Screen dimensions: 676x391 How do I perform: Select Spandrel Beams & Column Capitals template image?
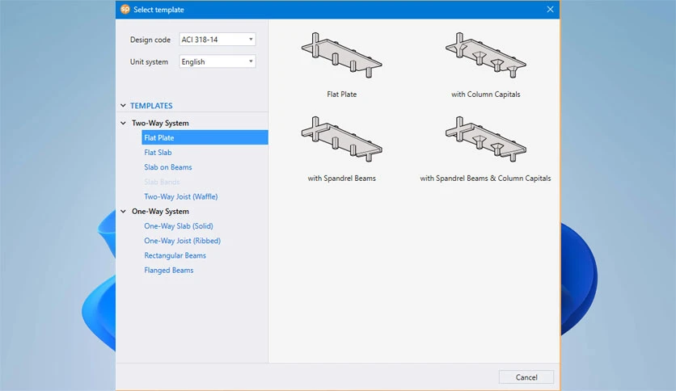pyautogui.click(x=485, y=139)
